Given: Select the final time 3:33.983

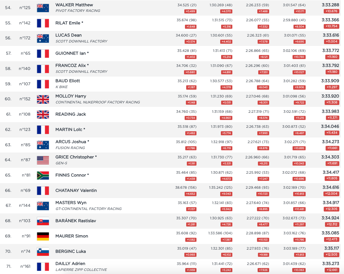Looking at the screenshot, I should point(330,112).
